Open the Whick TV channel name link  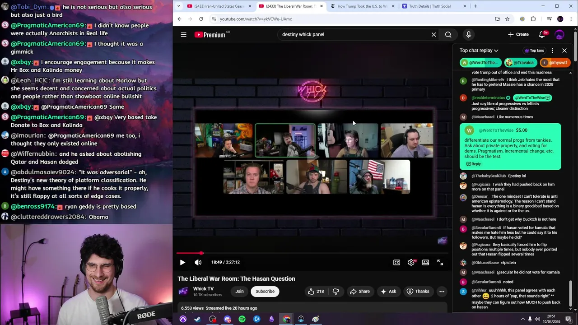pos(203,289)
